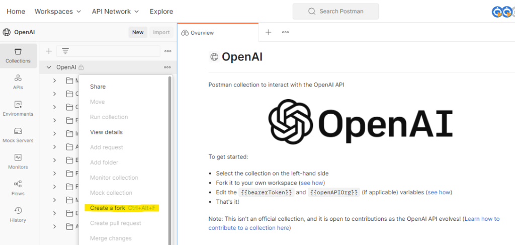Click the three-dot options beside the filter field
The width and height of the screenshot is (515, 245).
coord(168,51)
